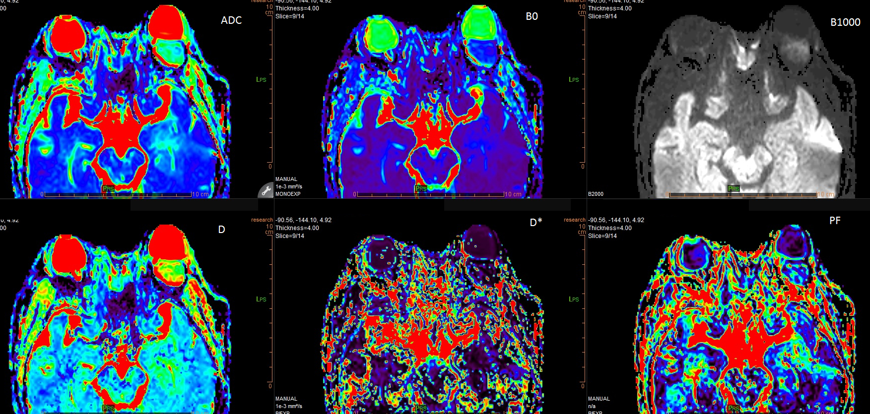Click Slice=9/14 text in the B0 panel
Image resolution: width=870 pixels, height=414 pixels.
point(290,16)
